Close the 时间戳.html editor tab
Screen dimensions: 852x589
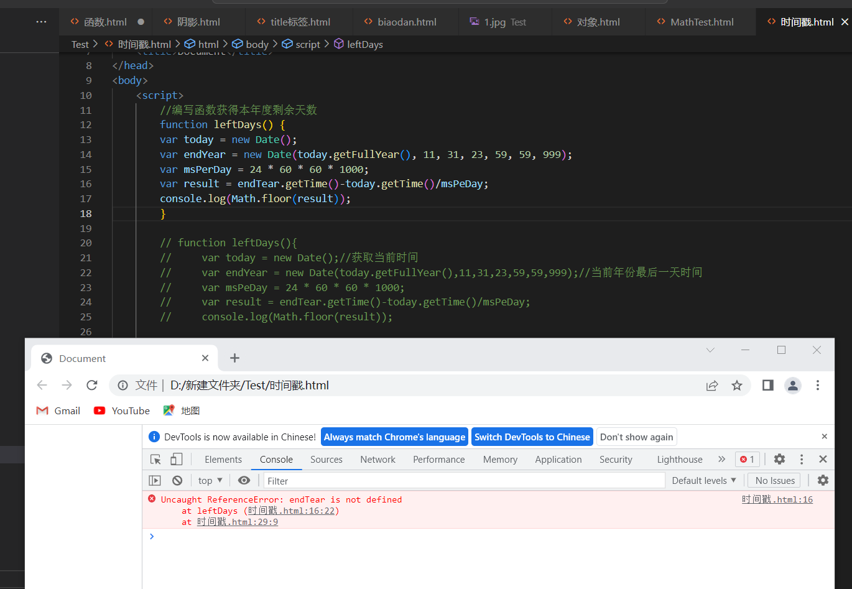(845, 22)
